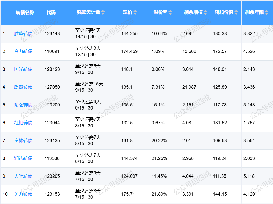
Task: Open the 大叶转债 bond page link
Action: pos(23,176)
